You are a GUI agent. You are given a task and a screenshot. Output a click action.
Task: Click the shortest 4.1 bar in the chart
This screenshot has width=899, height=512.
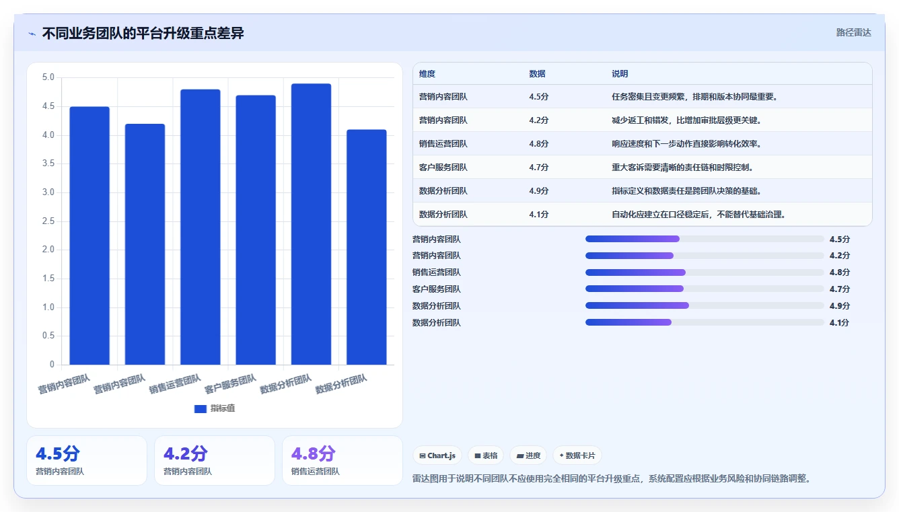(x=367, y=247)
